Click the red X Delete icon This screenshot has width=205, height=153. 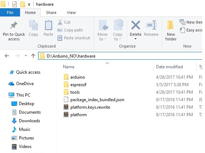pos(136,25)
